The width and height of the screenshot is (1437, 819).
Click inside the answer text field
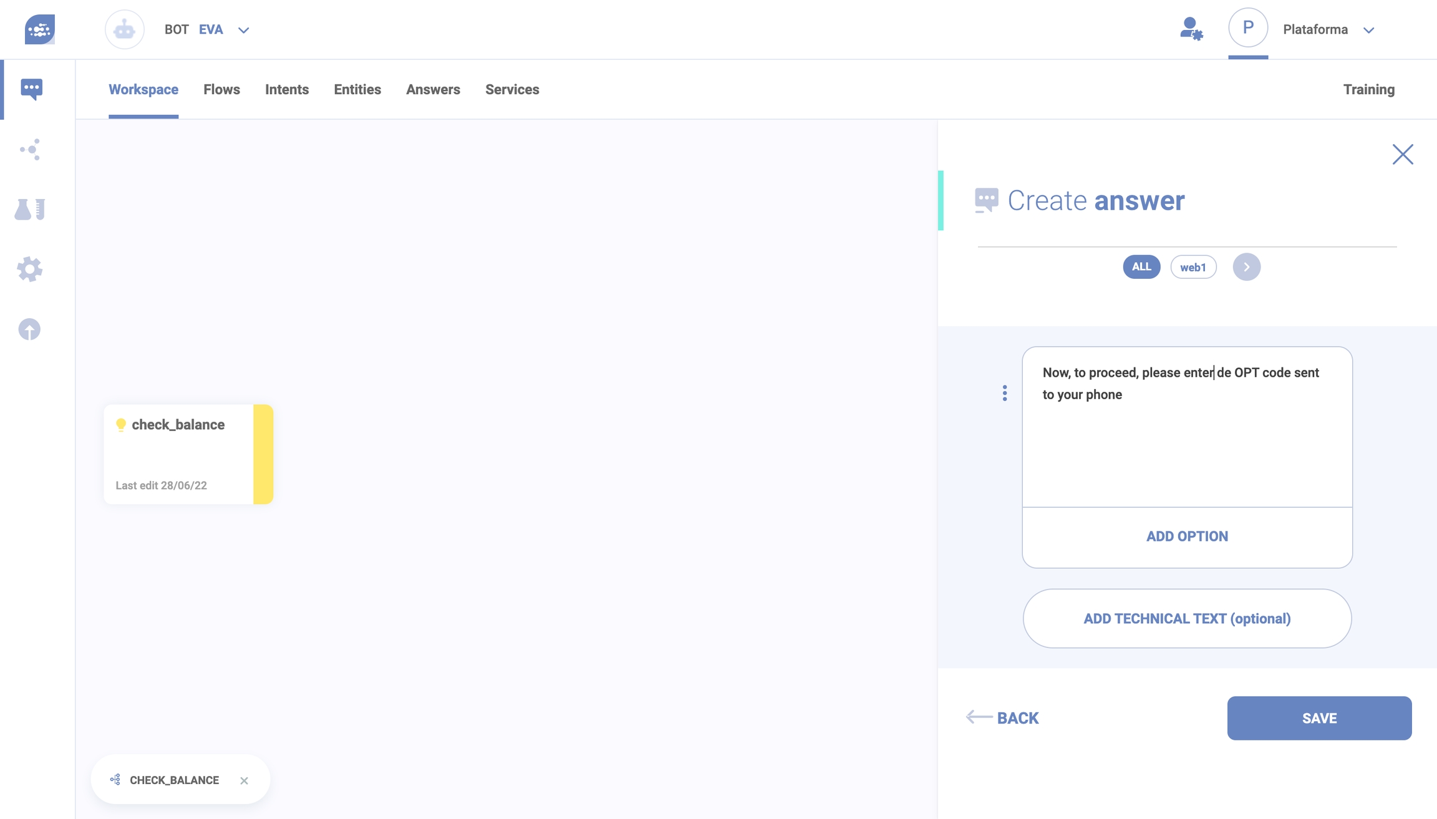click(1186, 437)
